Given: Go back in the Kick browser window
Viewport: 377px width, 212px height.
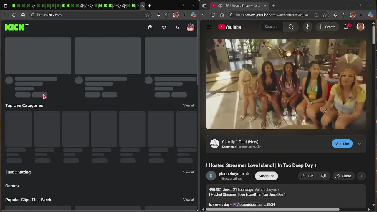Looking at the screenshot, I should click(5, 15).
